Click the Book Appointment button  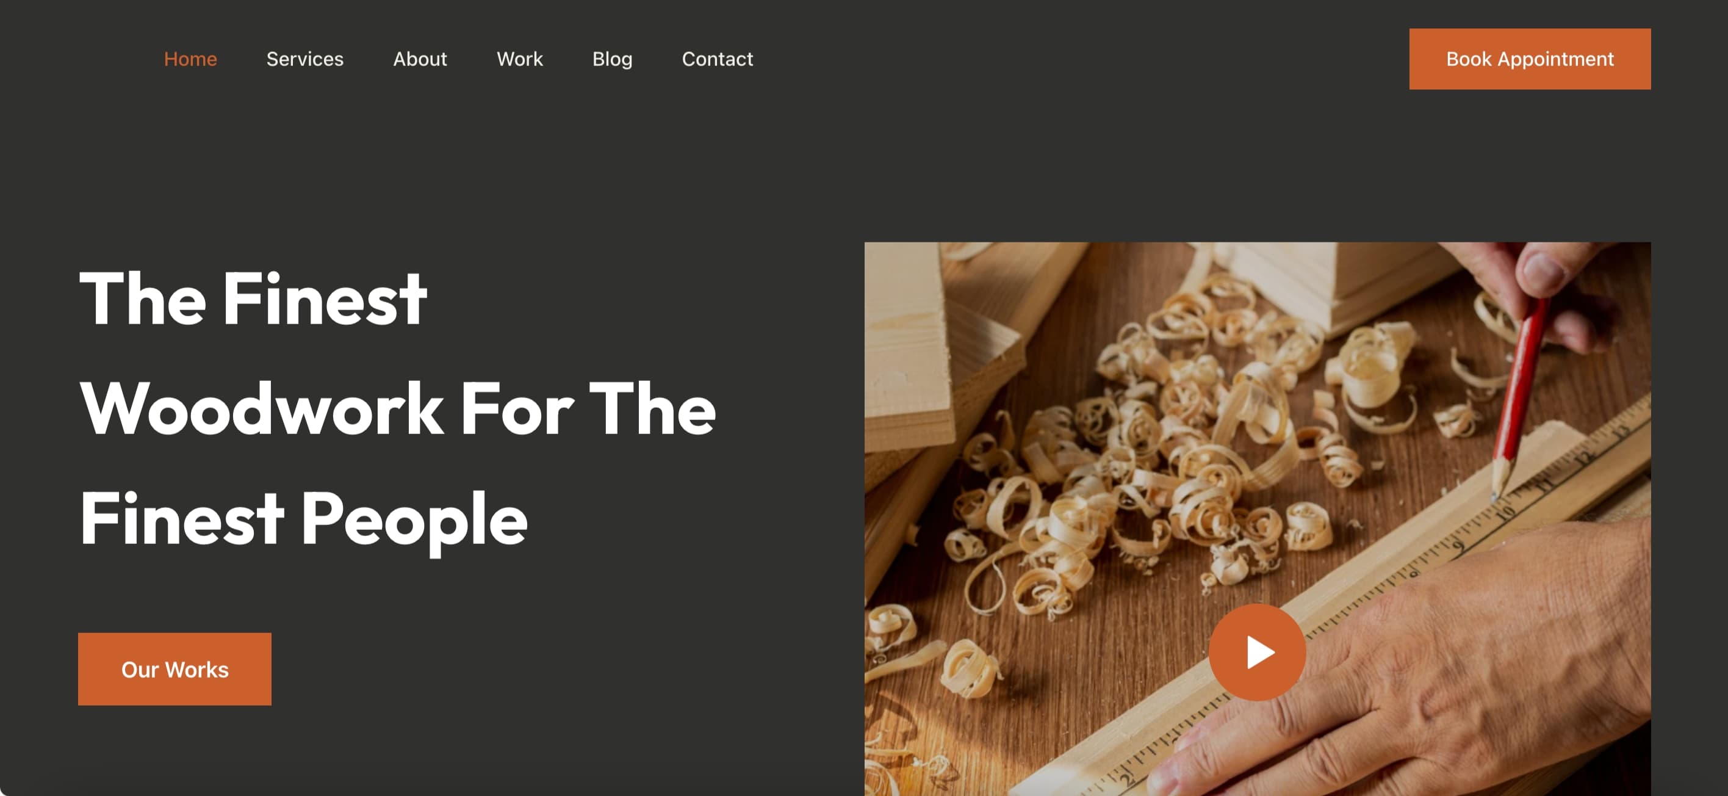click(x=1530, y=59)
